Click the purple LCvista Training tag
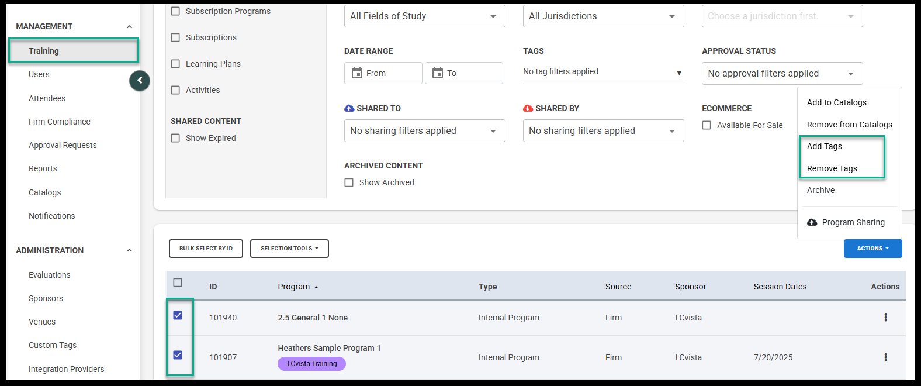Screen dimensions: 921x386 coord(311,364)
